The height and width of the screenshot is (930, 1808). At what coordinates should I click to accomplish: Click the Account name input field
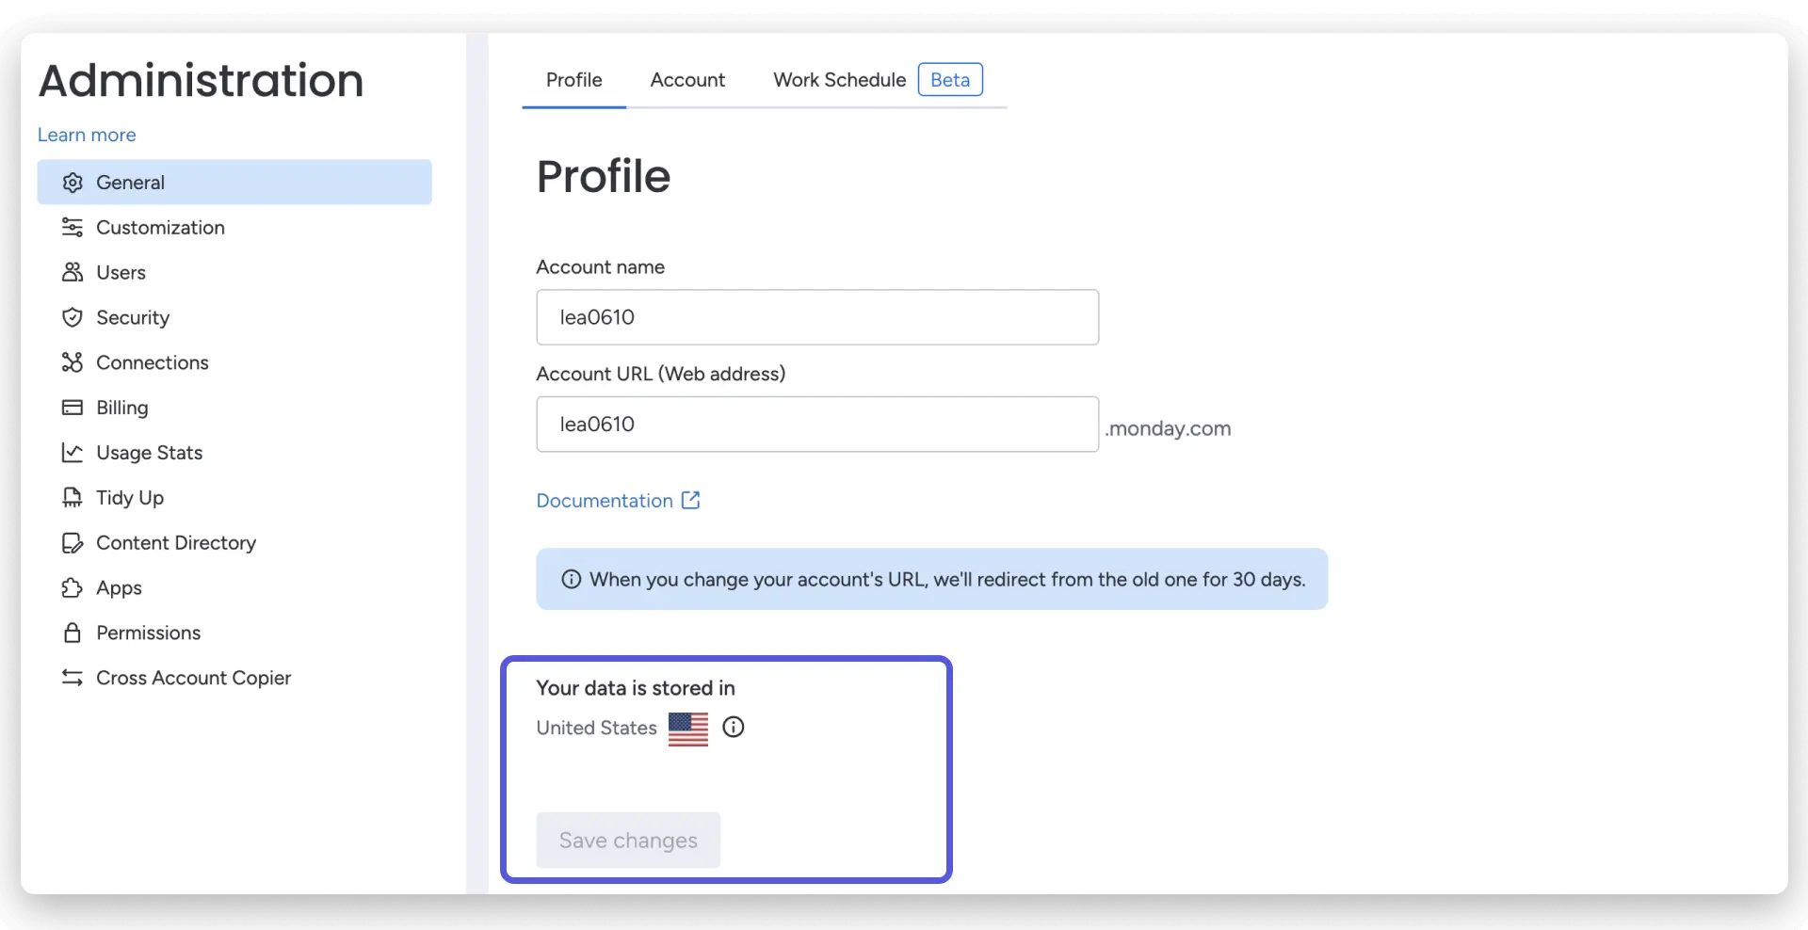coord(815,317)
